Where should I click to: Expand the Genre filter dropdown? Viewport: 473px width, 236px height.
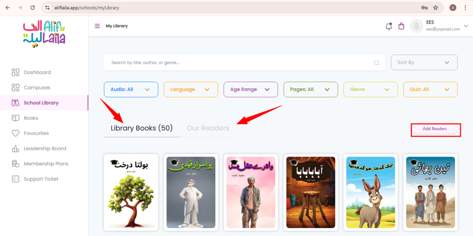370,90
